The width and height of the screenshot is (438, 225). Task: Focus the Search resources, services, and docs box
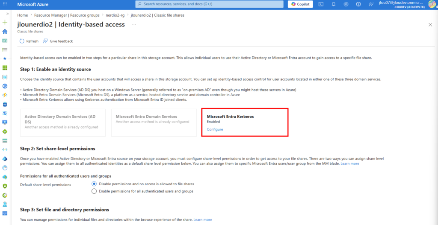[x=209, y=4]
